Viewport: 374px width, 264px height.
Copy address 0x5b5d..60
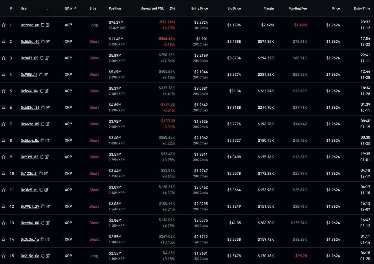(43, 41)
